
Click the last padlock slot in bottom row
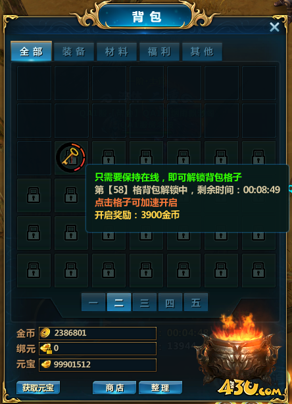tap(258, 270)
